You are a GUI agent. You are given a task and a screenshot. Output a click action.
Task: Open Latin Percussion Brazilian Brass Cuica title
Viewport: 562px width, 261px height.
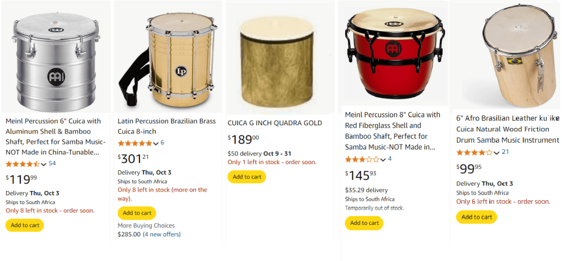coord(167,126)
